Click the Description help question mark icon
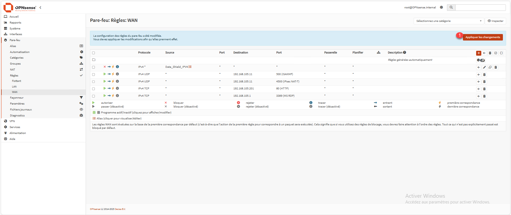Screen dimensions: 511x215 pos(405,52)
